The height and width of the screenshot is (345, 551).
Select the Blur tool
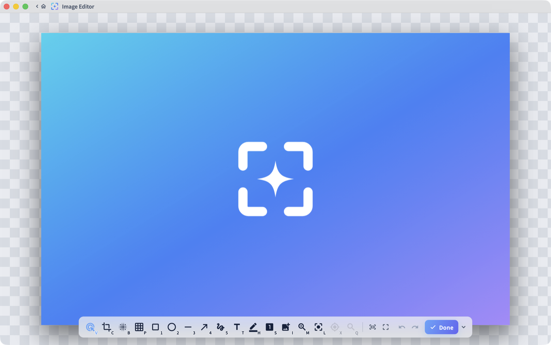(123, 327)
